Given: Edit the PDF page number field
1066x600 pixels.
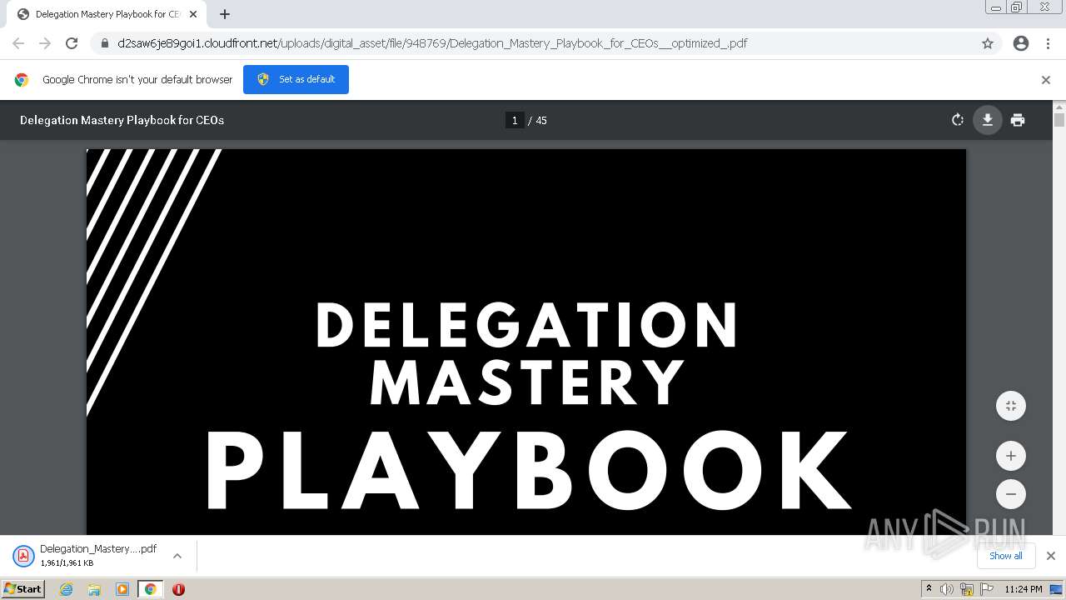Looking at the screenshot, I should pos(515,120).
